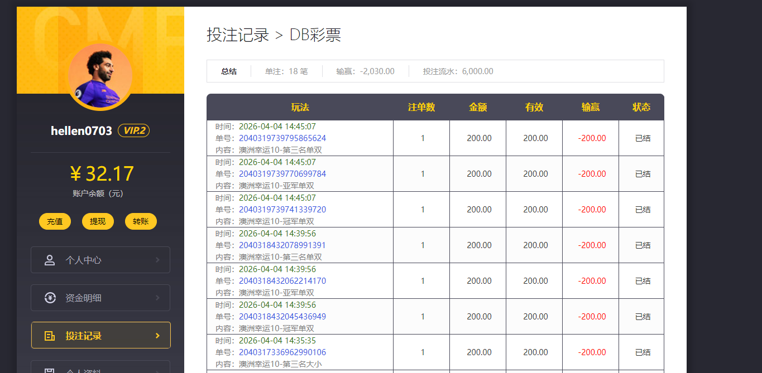The width and height of the screenshot is (762, 373).
Task: Click the VIP.2 badge beside the username
Action: (x=133, y=130)
